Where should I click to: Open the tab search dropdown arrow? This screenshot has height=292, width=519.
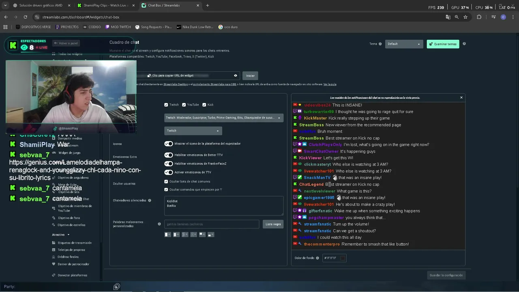point(5,5)
